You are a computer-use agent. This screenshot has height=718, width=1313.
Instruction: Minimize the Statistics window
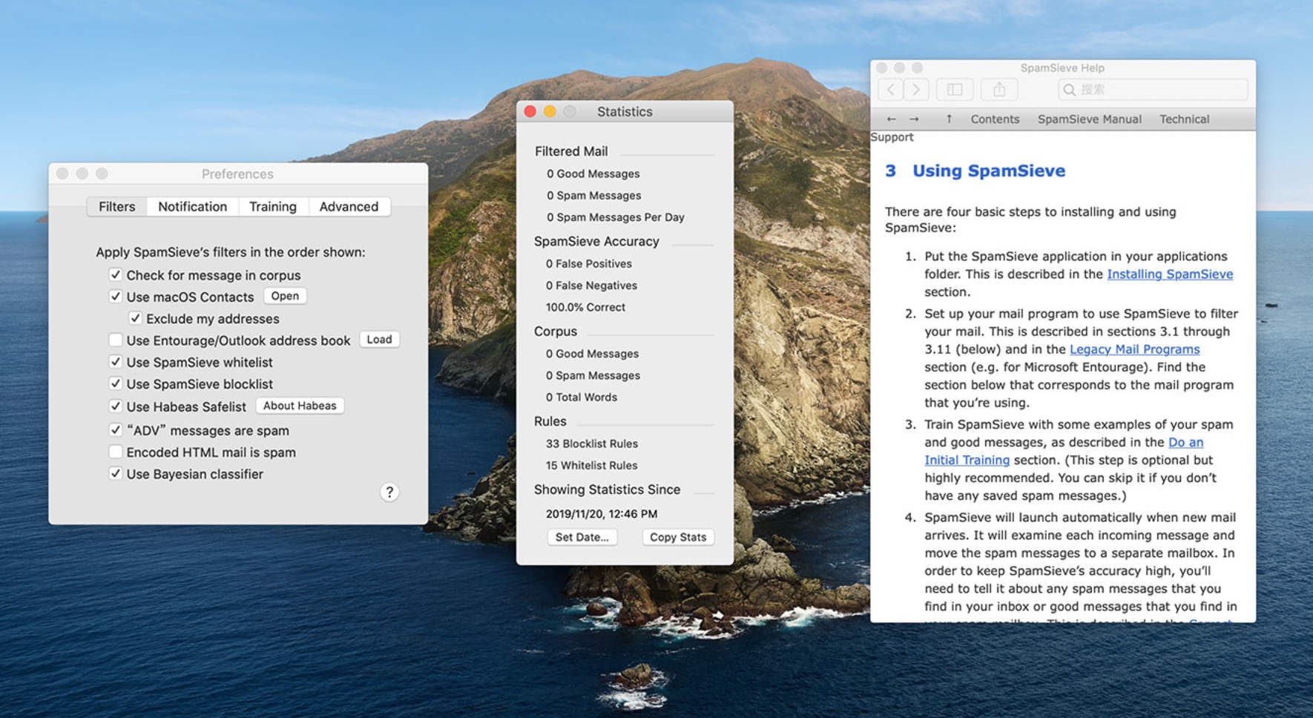pyautogui.click(x=550, y=111)
